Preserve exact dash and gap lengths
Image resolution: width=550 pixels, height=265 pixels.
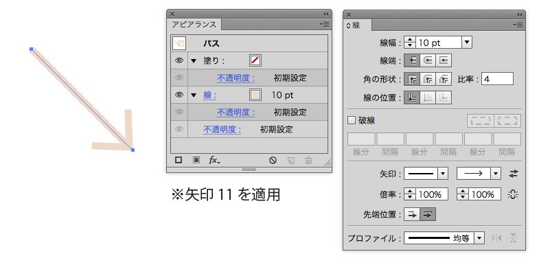(480, 121)
